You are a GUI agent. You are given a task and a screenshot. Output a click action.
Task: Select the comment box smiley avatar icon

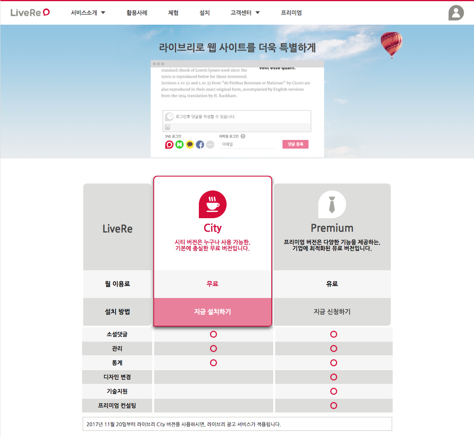[170, 116]
